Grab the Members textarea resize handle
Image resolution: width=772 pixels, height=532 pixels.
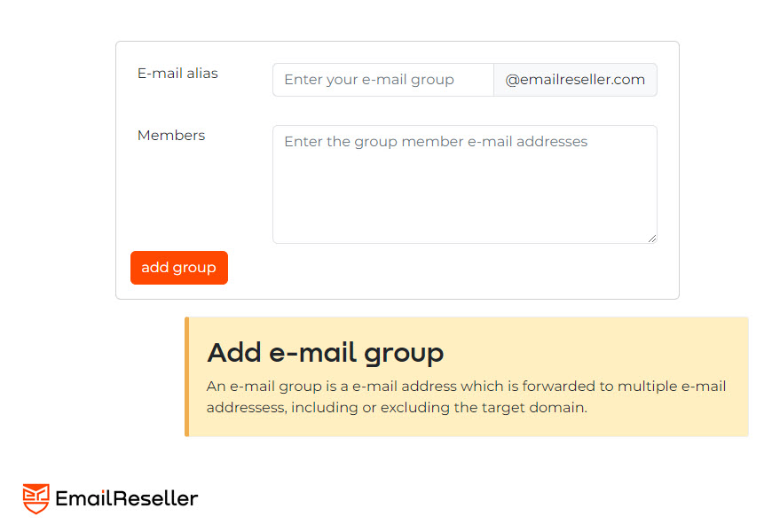652,239
